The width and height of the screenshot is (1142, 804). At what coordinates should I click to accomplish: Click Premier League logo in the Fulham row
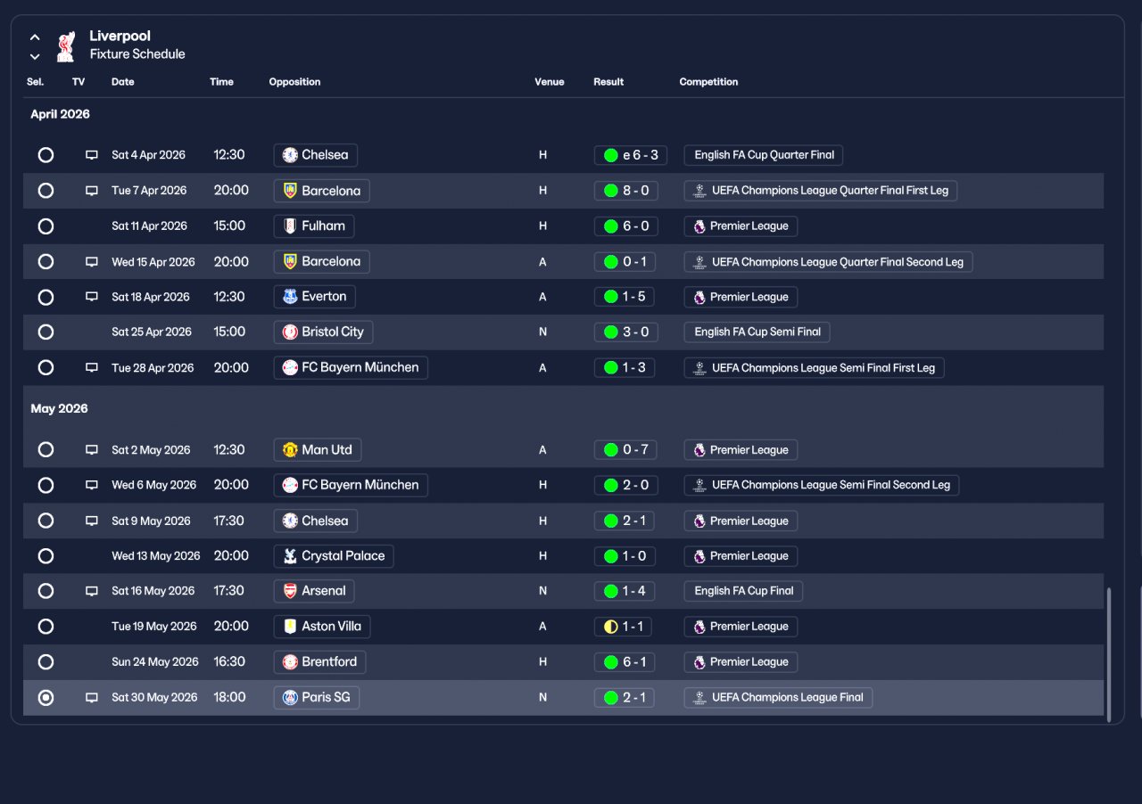tap(699, 226)
